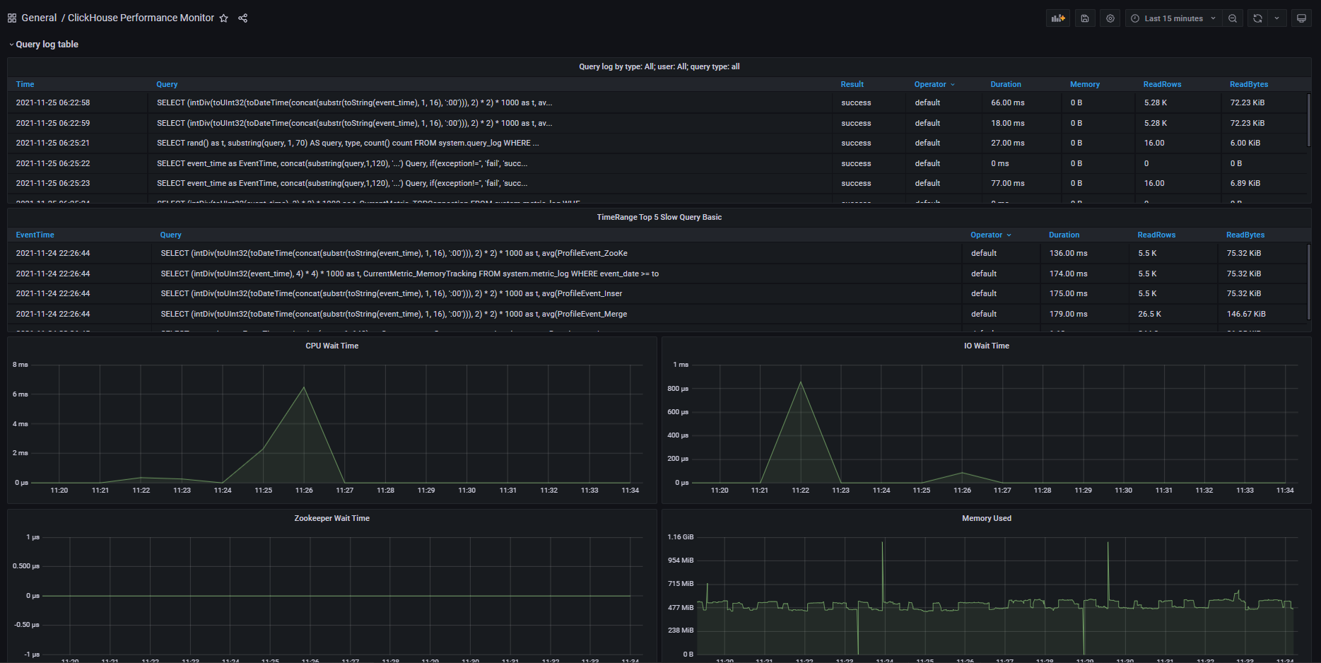The image size is (1321, 663).
Task: Activate cycle view mode
Action: click(x=1301, y=18)
